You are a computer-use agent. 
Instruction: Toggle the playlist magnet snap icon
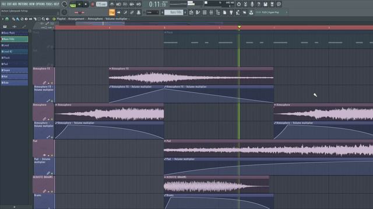(7, 19)
